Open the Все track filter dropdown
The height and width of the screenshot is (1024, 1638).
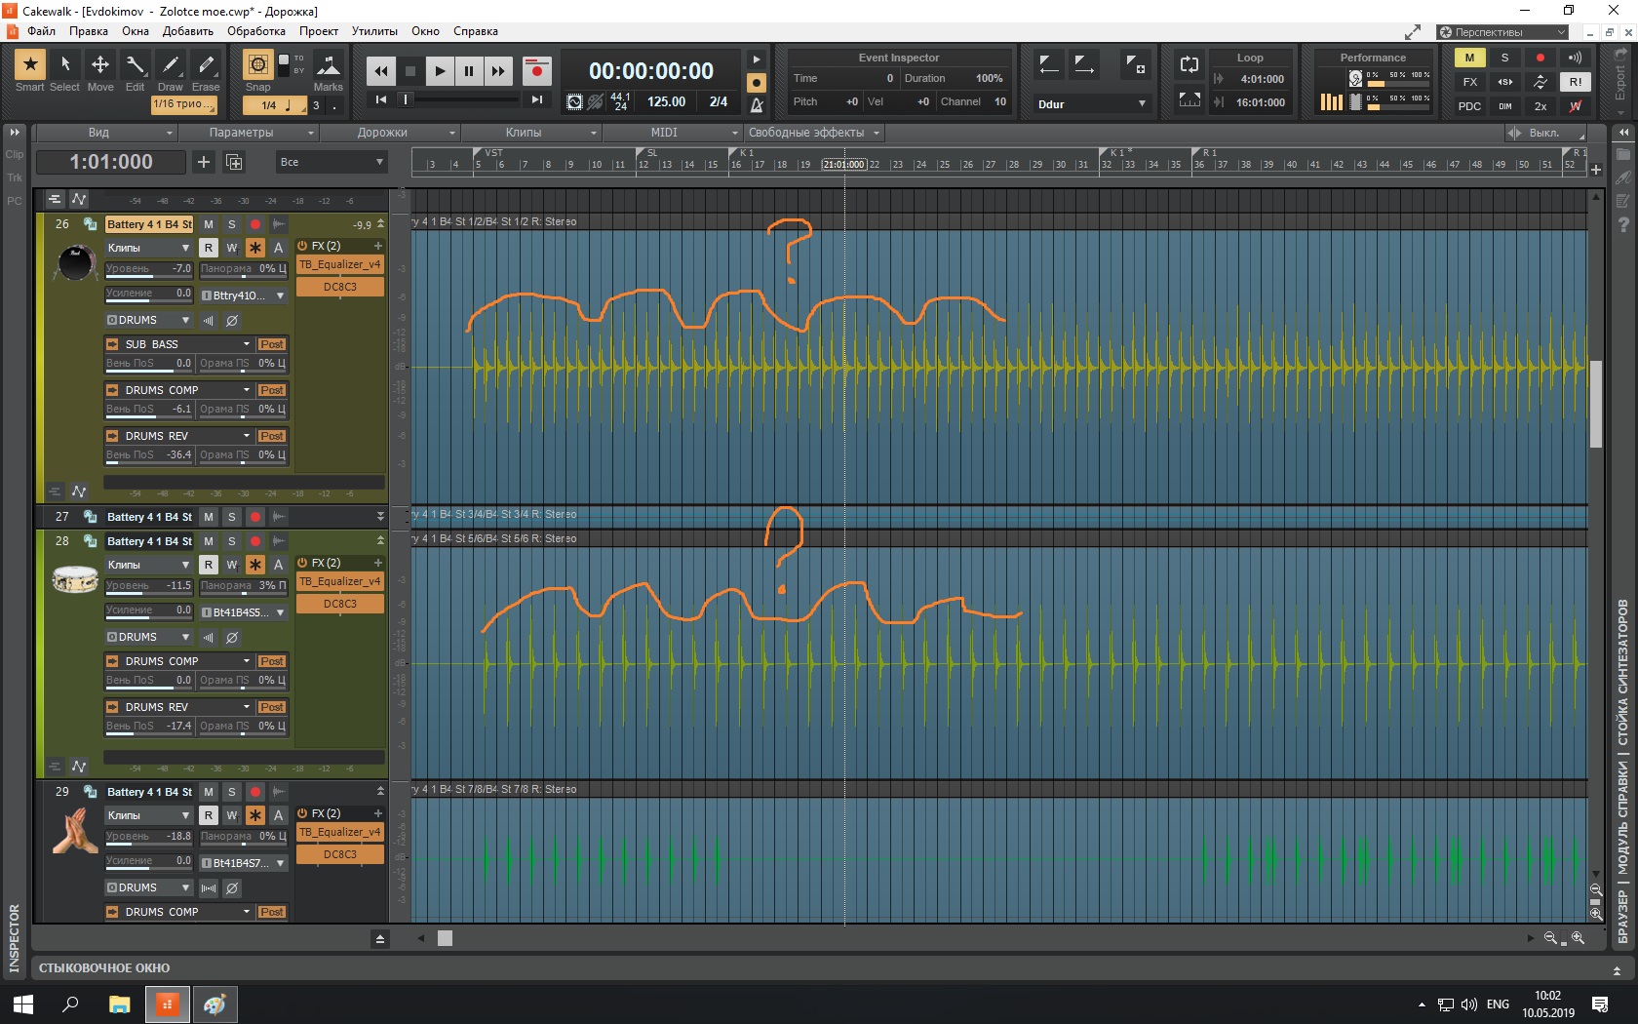click(x=331, y=162)
